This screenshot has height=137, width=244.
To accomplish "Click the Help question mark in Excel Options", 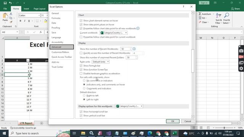I will (183, 7).
